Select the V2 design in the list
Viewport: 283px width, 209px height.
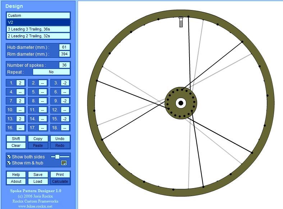[x=38, y=22]
